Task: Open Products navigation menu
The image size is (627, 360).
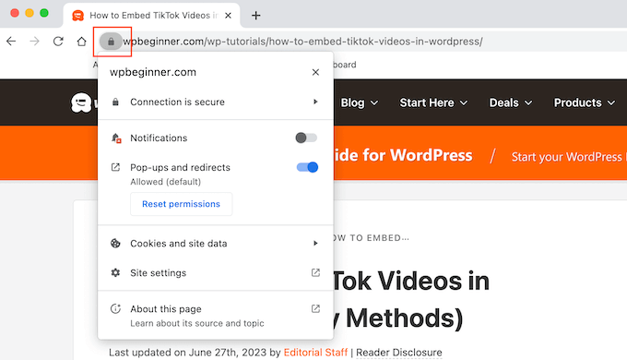Action: (585, 102)
